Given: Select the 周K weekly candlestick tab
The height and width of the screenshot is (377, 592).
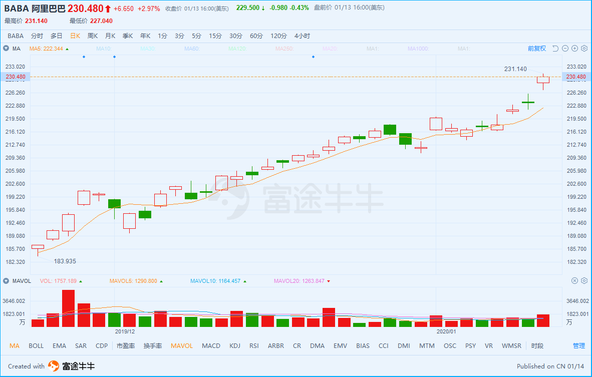Looking at the screenshot, I should pos(93,36).
